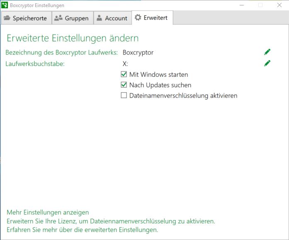289x240 pixels.
Task: Open the Account tab
Action: pyautogui.click(x=113, y=18)
